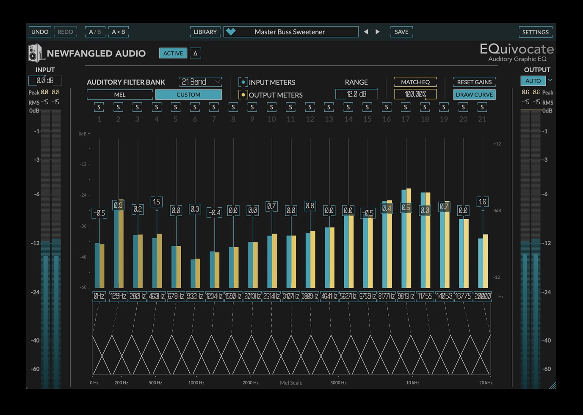This screenshot has height=415, width=583.
Task: Go to previous preset arrow
Action: tap(366, 32)
